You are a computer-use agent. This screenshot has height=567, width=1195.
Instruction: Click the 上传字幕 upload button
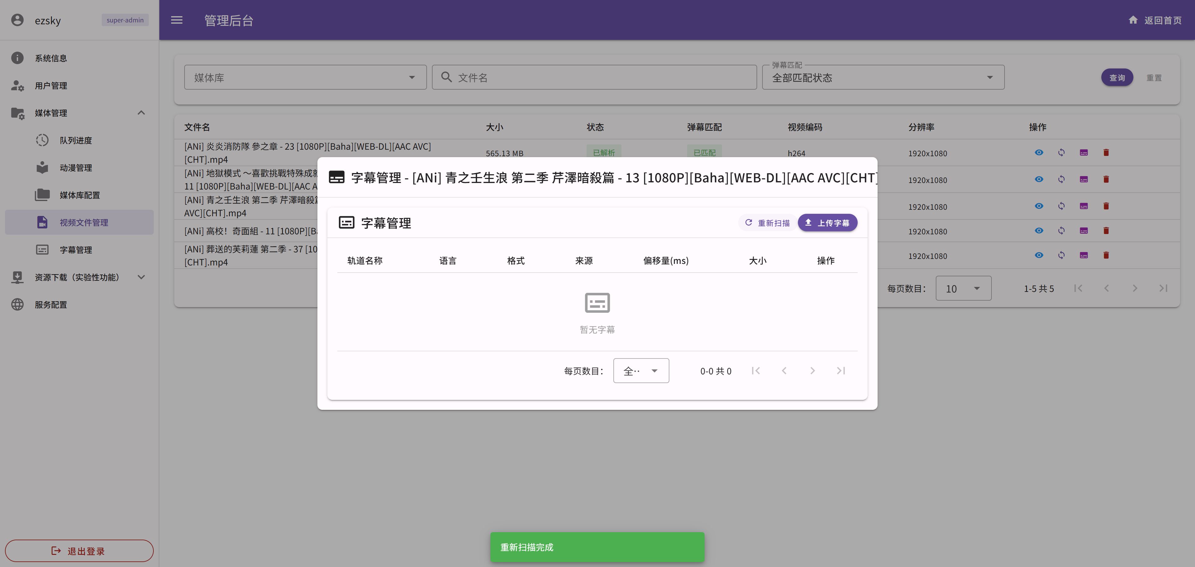coord(827,222)
